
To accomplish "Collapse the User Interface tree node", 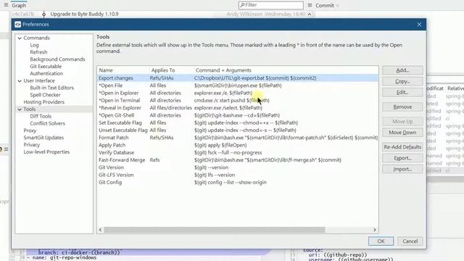I will pos(20,80).
